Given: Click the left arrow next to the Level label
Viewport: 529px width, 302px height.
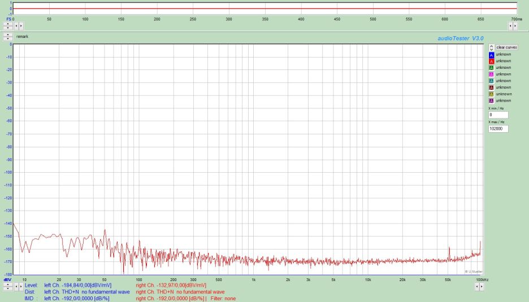Looking at the screenshot, I should (x=16, y=287).
